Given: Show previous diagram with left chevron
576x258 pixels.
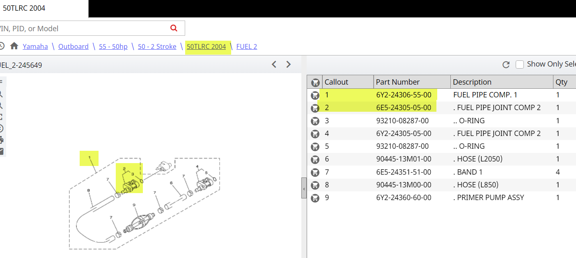Looking at the screenshot, I should click(274, 64).
